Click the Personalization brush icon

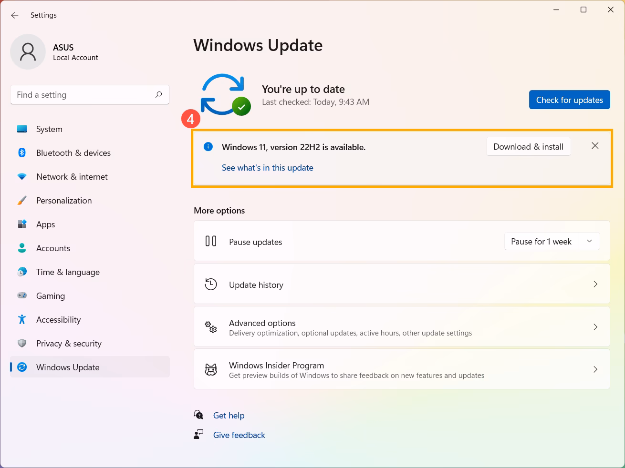[22, 200]
